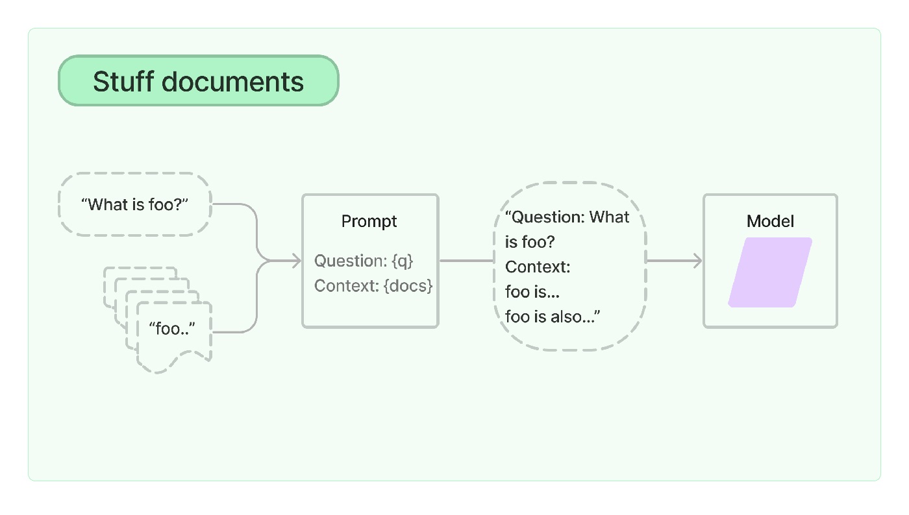Click the connector line leaving the documents stack
This screenshot has height=515, width=909.
pyautogui.click(x=232, y=333)
